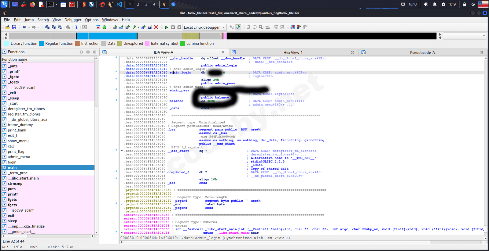Click the External symbol pink color swatch
Viewport: 489px width, 251px height.
147,44
